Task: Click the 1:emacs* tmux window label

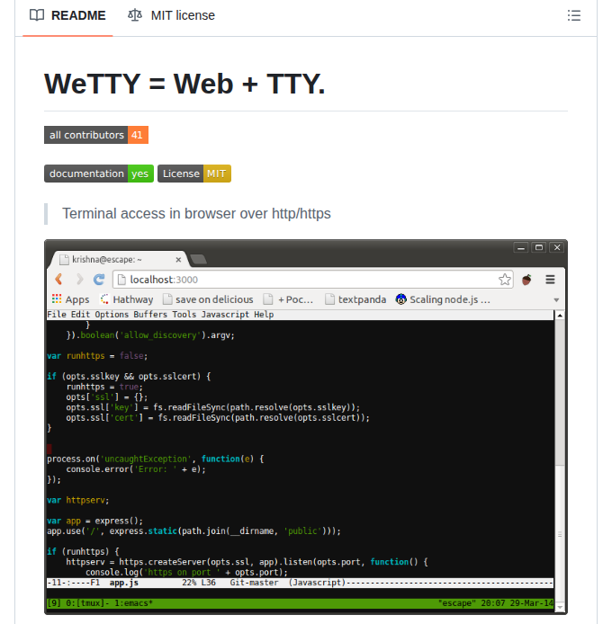Action: pos(133,603)
